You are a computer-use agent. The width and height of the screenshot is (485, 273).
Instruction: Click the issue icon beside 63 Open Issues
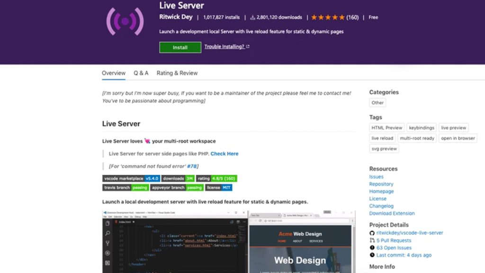(372, 247)
